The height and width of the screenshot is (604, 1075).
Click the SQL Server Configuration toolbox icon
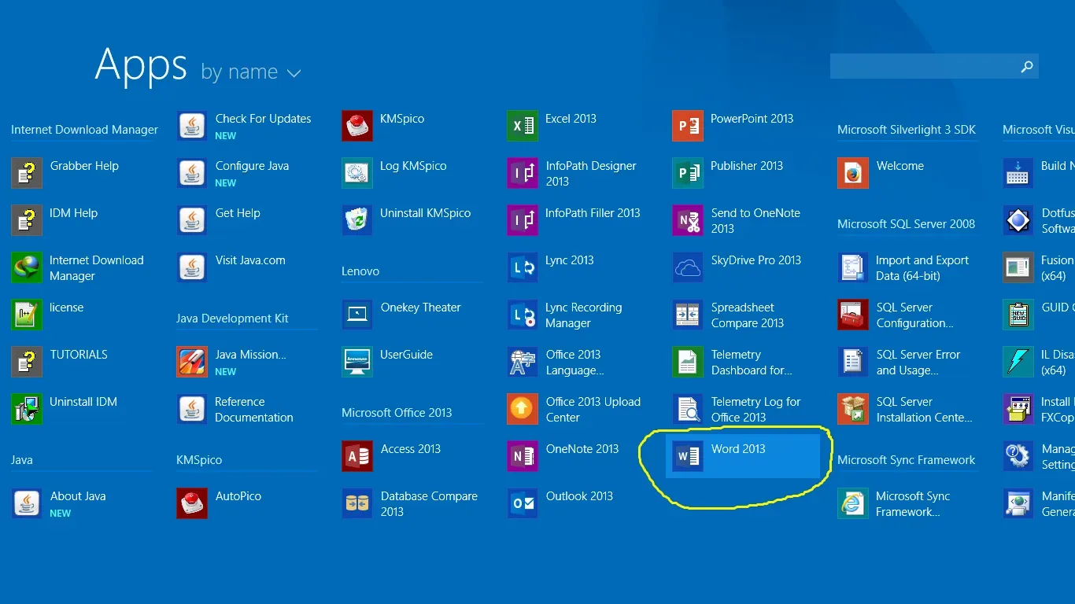tap(853, 315)
